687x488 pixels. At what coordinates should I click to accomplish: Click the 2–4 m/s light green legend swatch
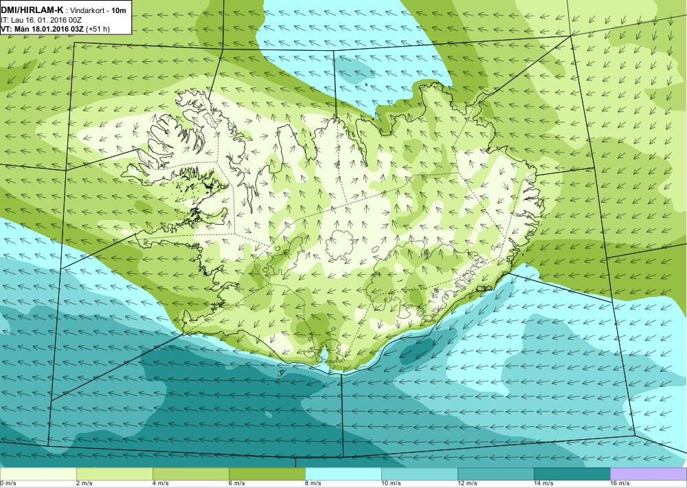115,474
